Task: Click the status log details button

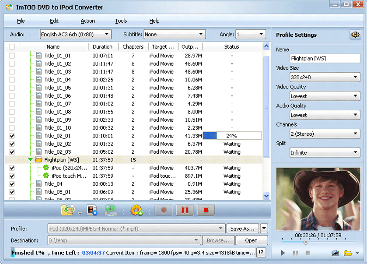Action: tap(261, 253)
